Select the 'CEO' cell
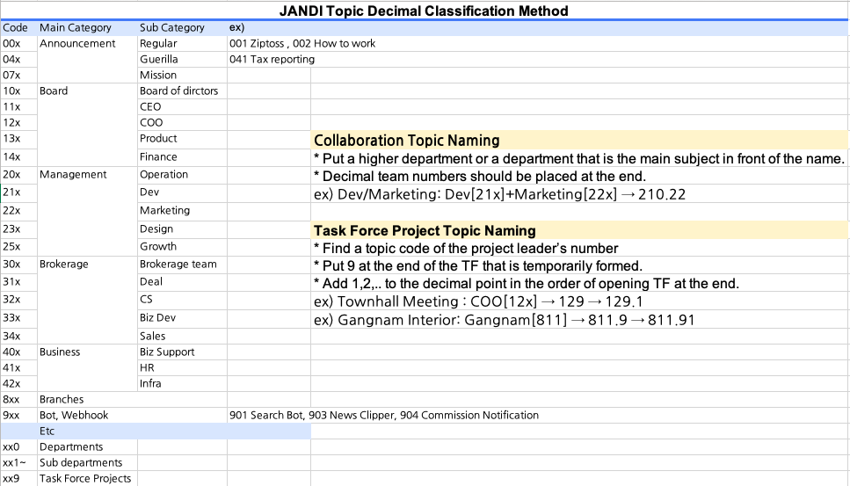 [x=182, y=106]
